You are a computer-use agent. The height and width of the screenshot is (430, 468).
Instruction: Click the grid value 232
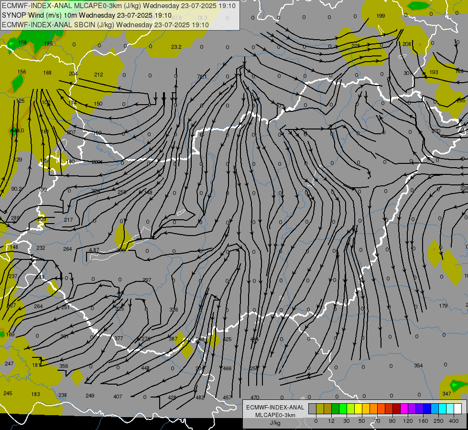pos(41,248)
